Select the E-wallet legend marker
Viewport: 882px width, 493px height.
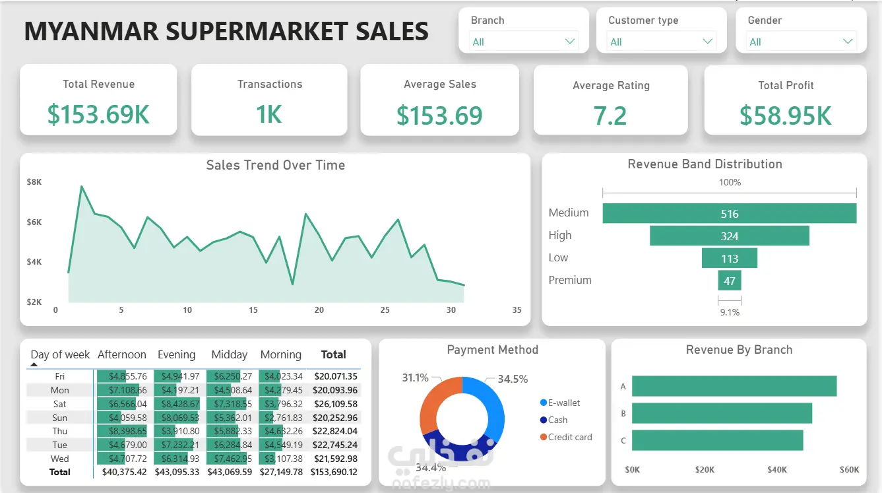[543, 403]
